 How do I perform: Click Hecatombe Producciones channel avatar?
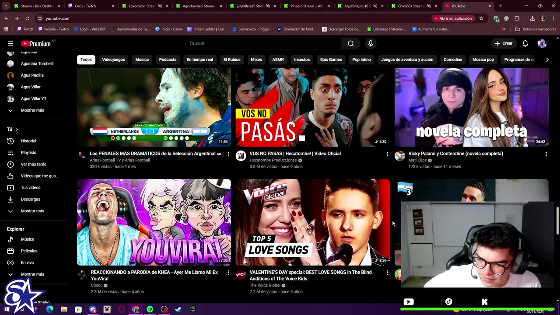(241, 156)
